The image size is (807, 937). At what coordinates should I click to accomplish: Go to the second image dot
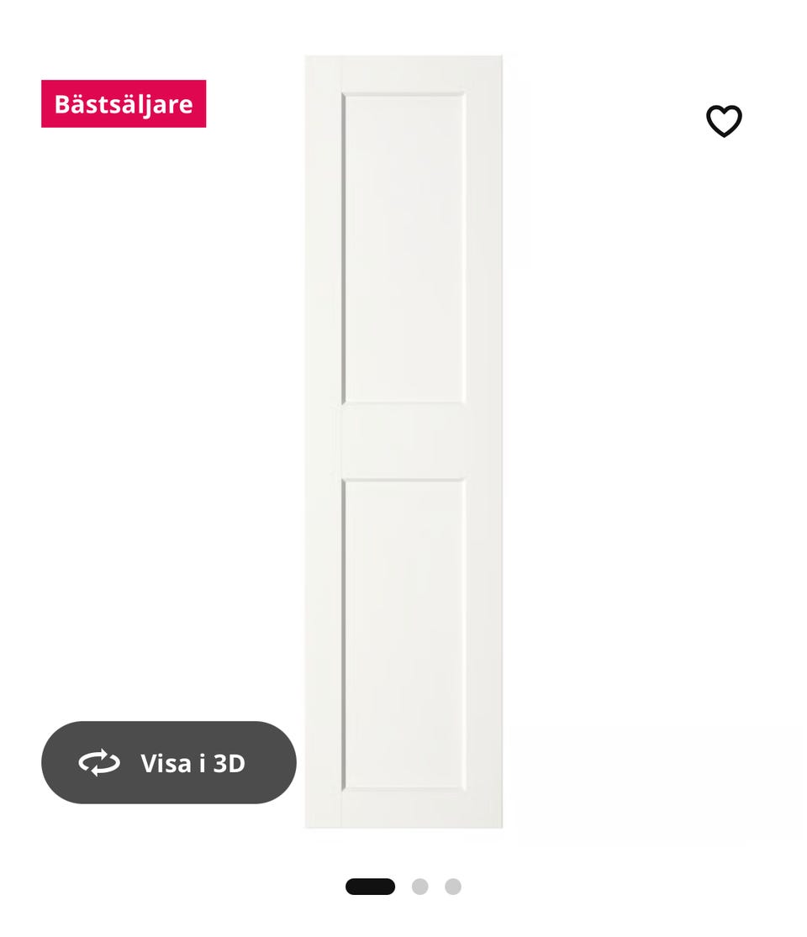pos(420,887)
